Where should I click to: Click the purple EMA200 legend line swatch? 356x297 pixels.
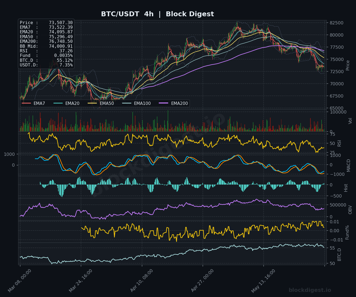point(164,103)
